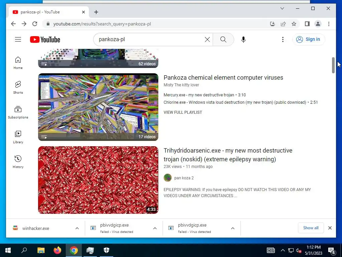
Task: Go forward with browser forward arrow
Action: pos(24,24)
